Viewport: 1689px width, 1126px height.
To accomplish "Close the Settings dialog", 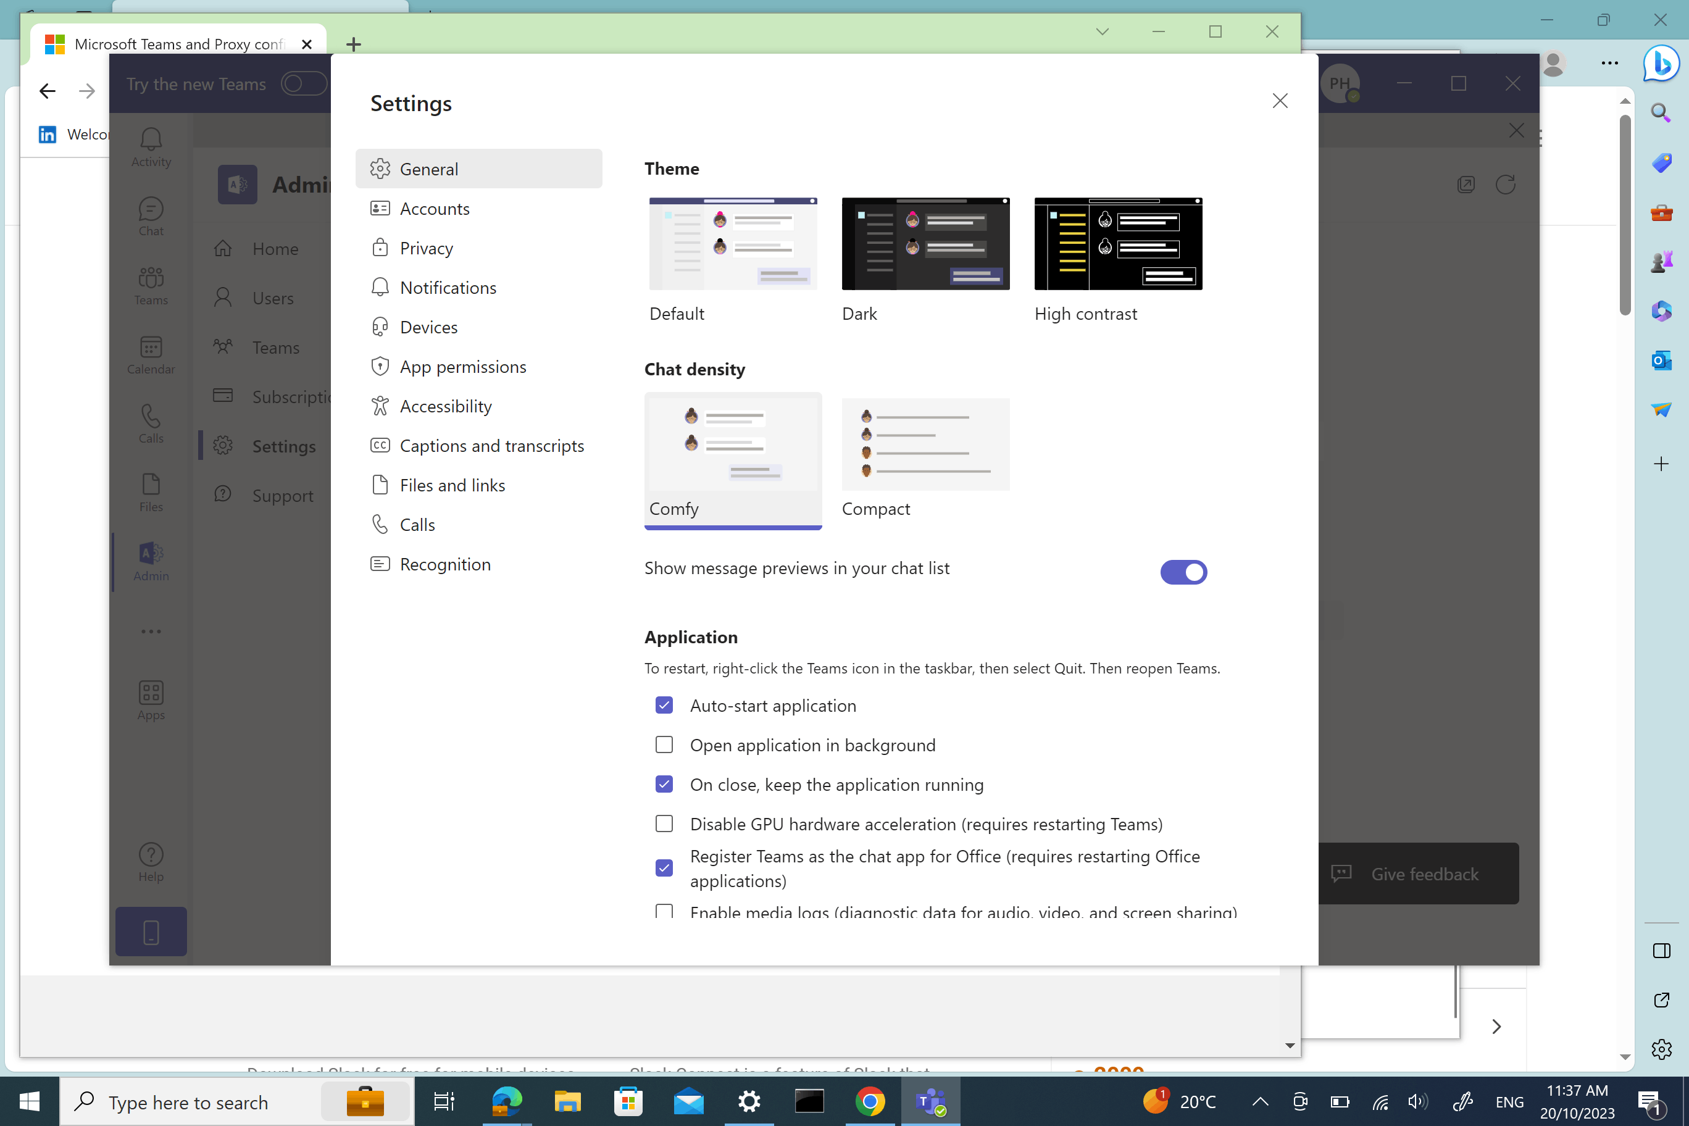I will point(1280,101).
